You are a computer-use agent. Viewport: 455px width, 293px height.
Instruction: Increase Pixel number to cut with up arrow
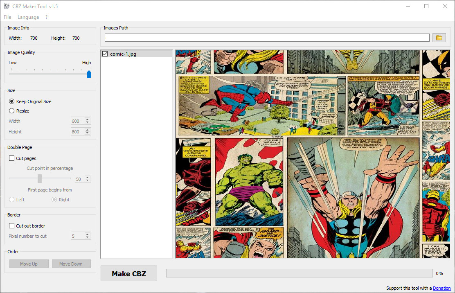(x=87, y=234)
